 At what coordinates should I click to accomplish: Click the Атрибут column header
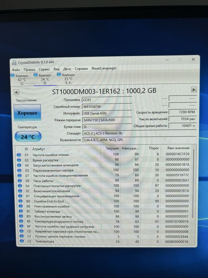(39, 149)
